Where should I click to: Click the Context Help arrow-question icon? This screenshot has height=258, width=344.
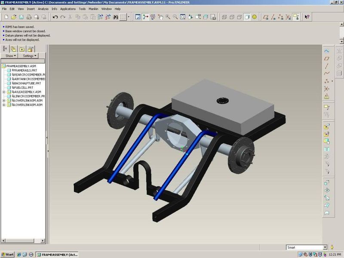pos(307,17)
